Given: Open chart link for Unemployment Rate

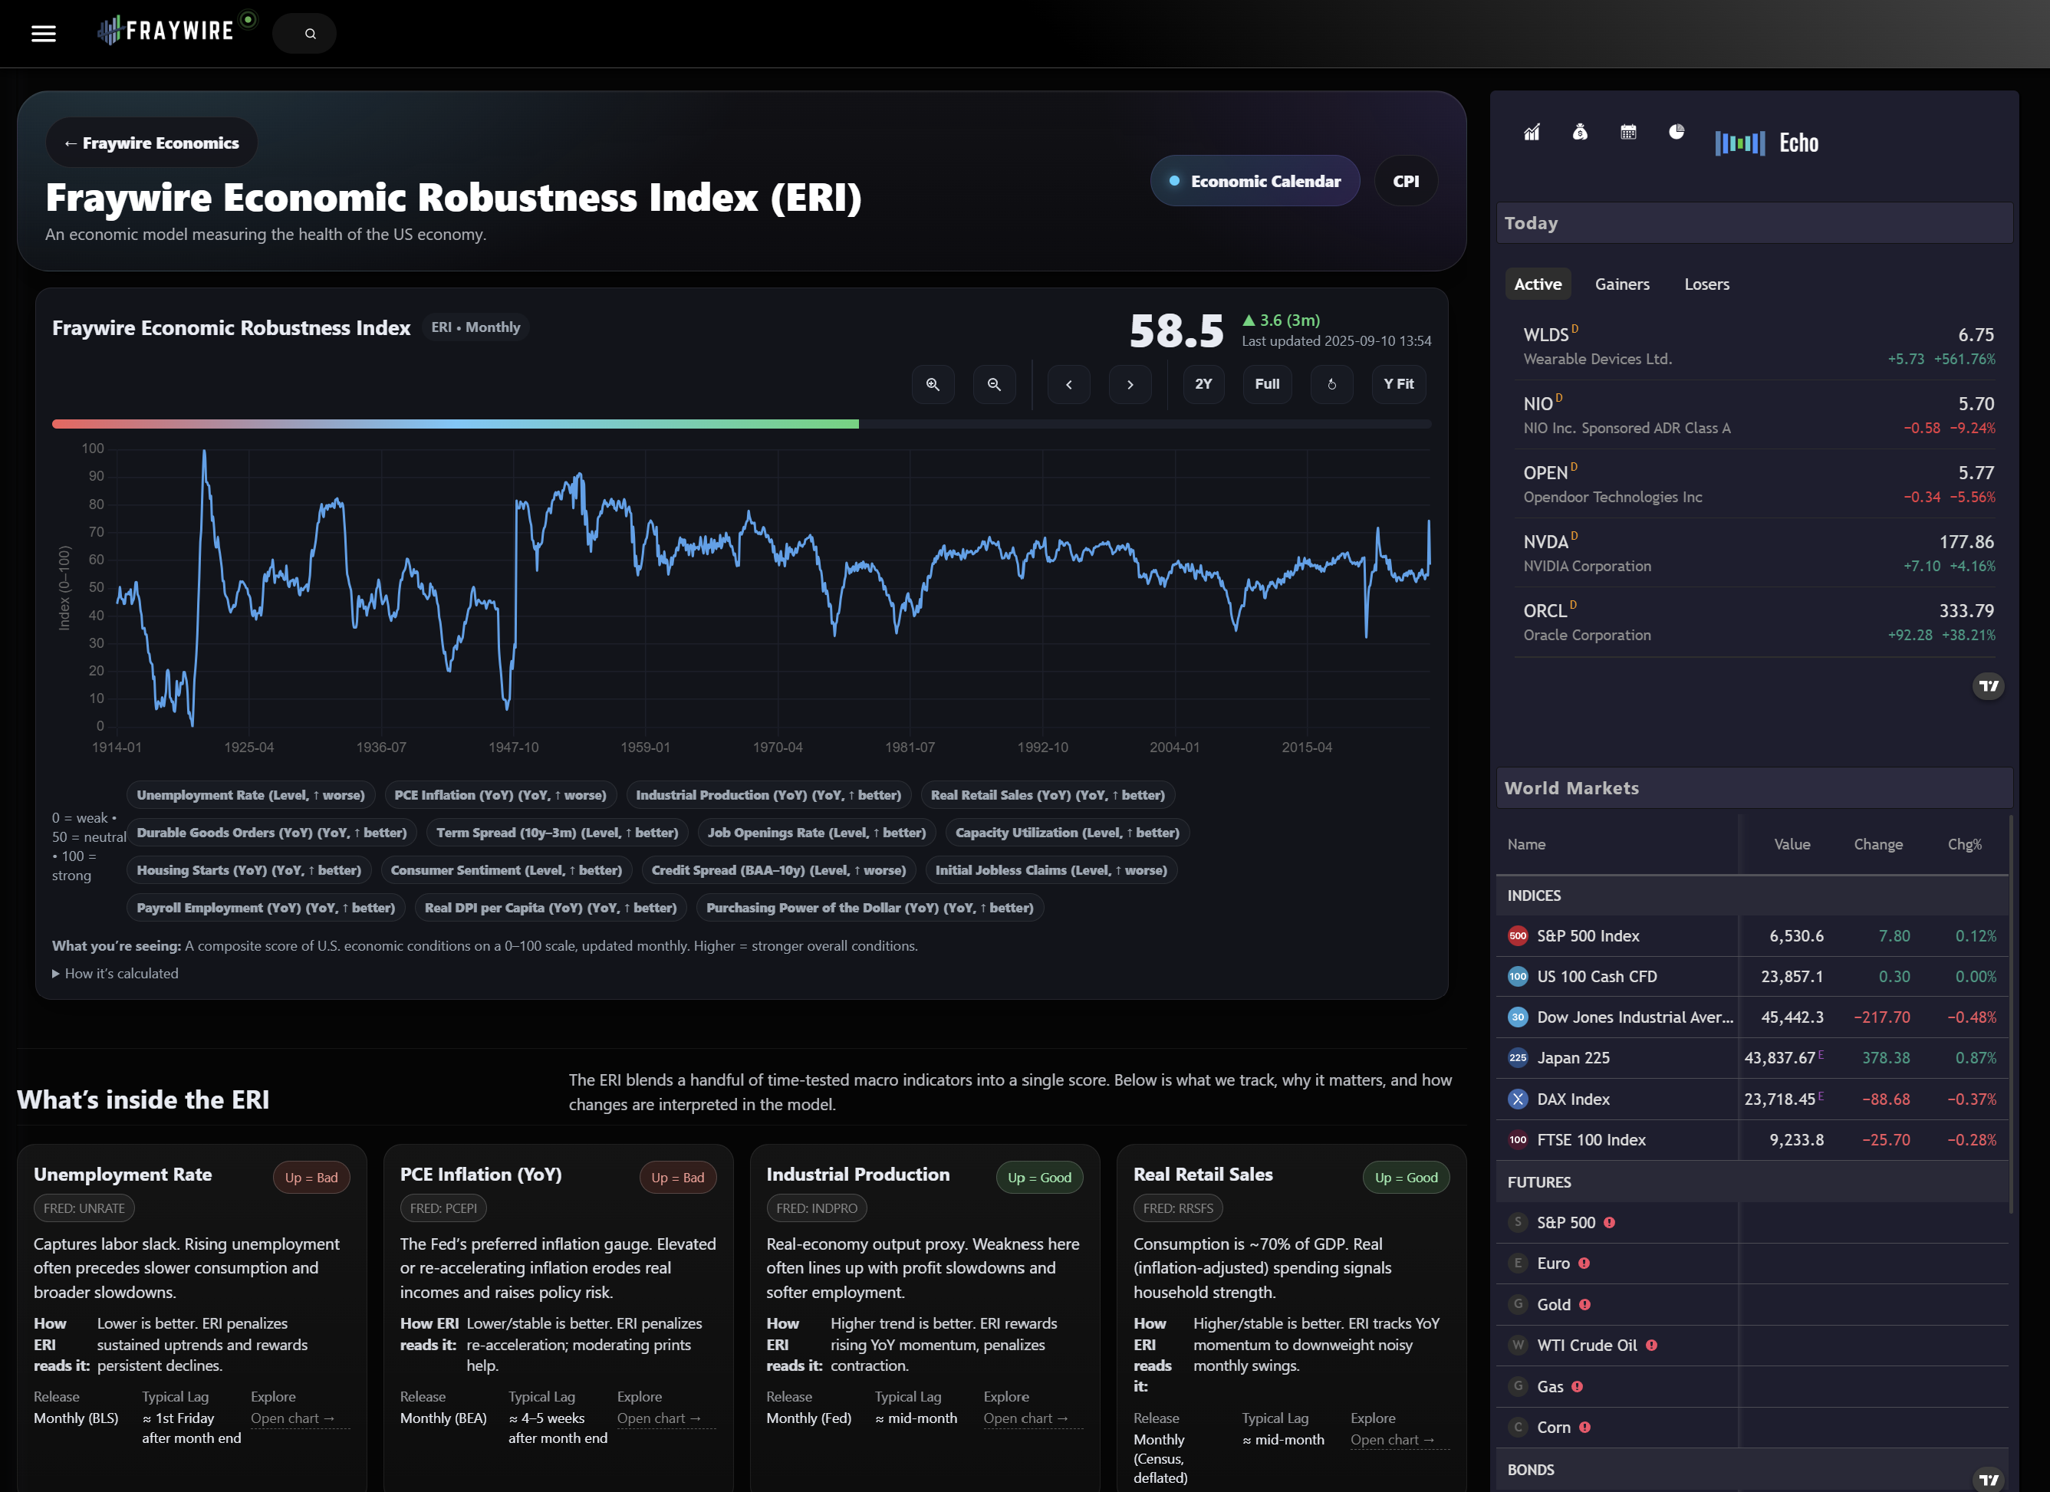Looking at the screenshot, I should pyautogui.click(x=292, y=1419).
